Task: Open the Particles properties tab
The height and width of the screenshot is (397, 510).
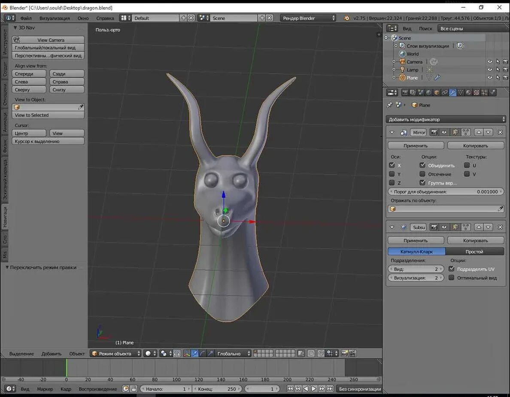Action: click(x=484, y=93)
